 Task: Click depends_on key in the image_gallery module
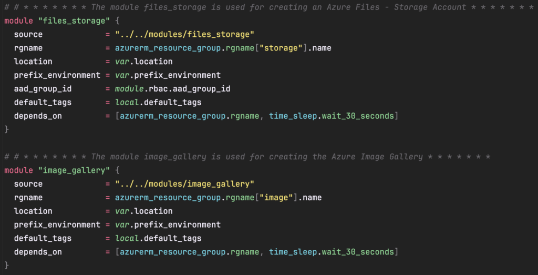pos(38,252)
